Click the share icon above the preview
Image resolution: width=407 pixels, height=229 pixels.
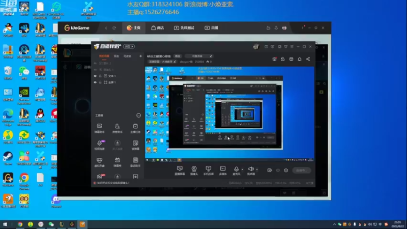[308, 59]
